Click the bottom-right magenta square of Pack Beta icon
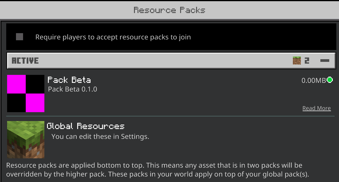Viewport: 339px width, 182px height. [x=35, y=103]
